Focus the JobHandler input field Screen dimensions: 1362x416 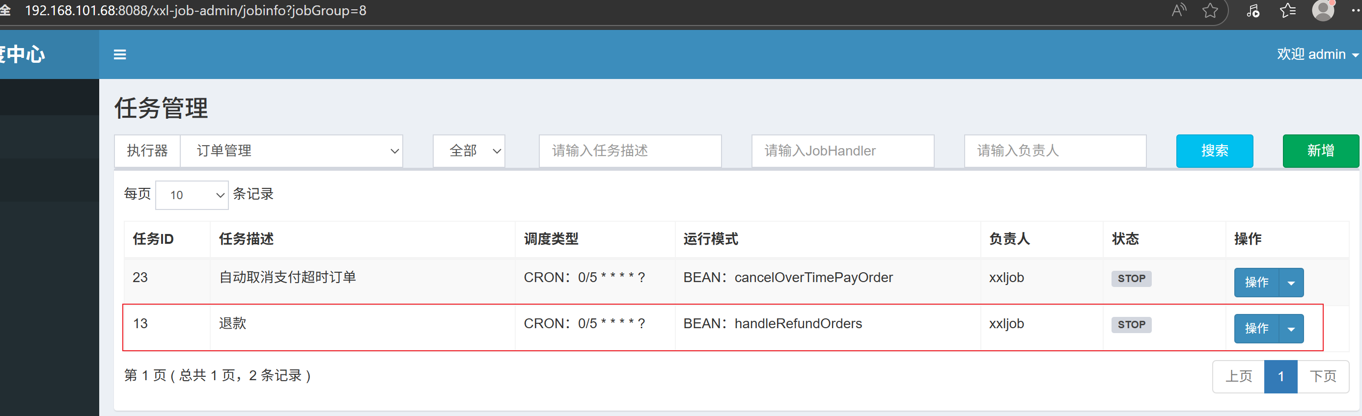843,151
